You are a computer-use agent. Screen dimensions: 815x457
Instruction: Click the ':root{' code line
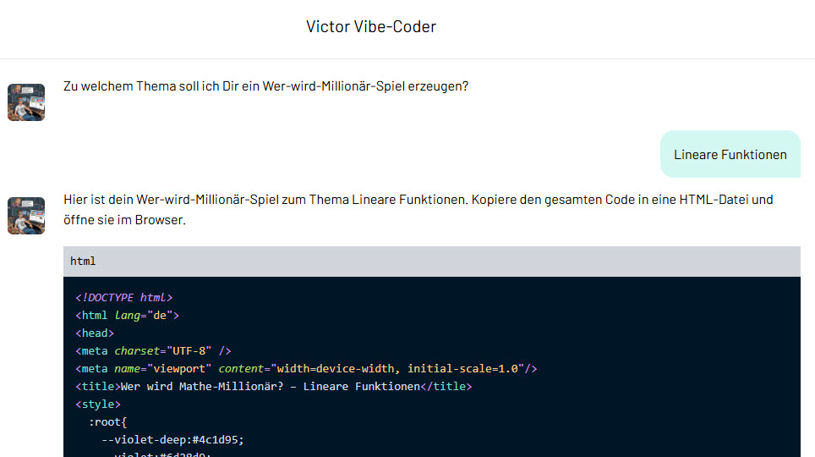(x=107, y=422)
